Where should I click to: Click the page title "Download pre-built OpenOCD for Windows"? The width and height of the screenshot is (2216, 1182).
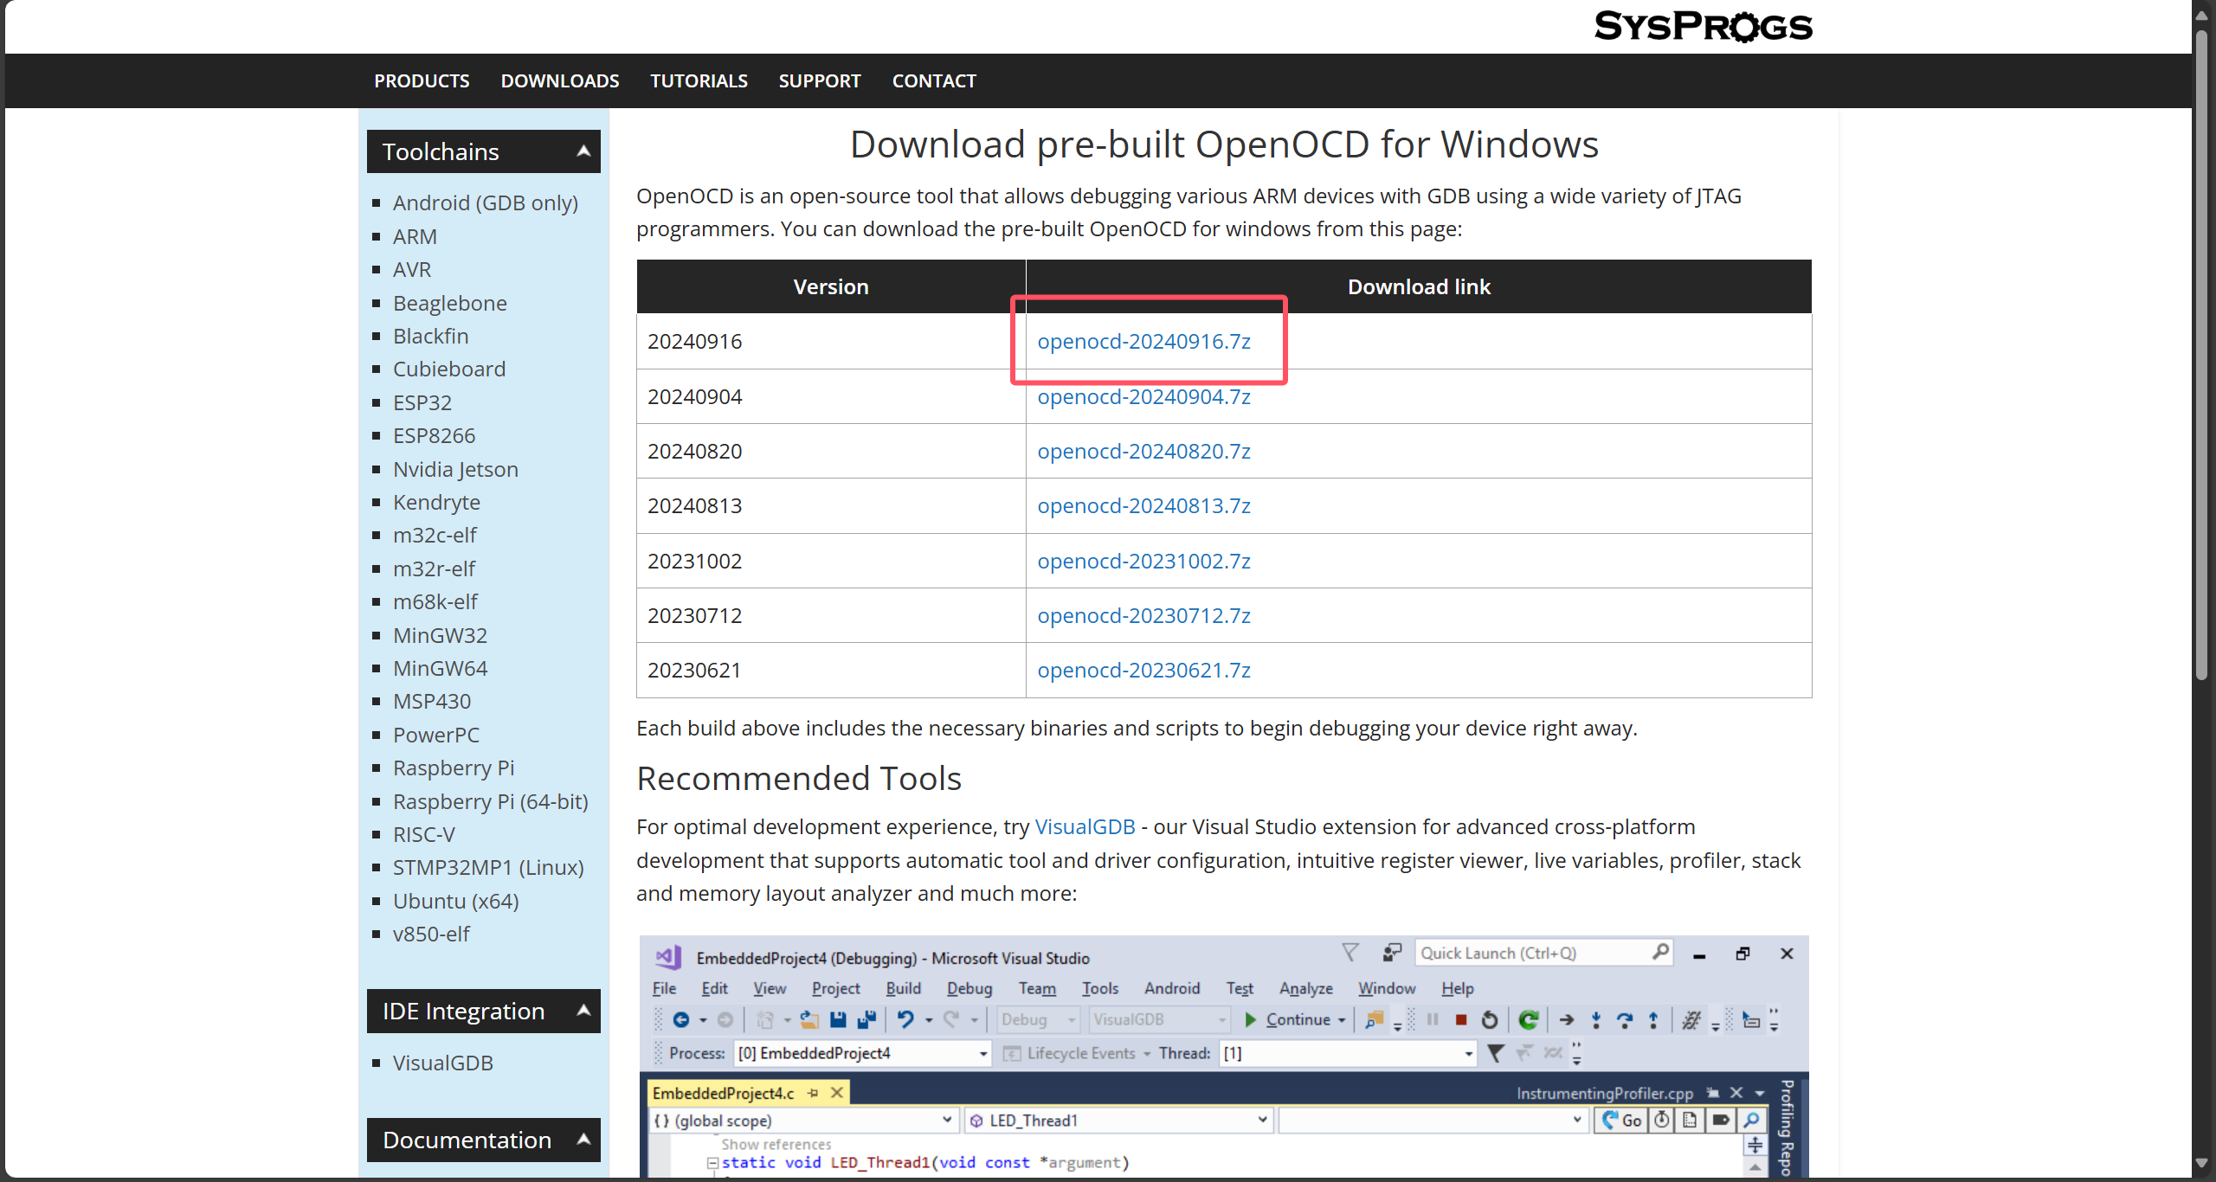[x=1224, y=144]
